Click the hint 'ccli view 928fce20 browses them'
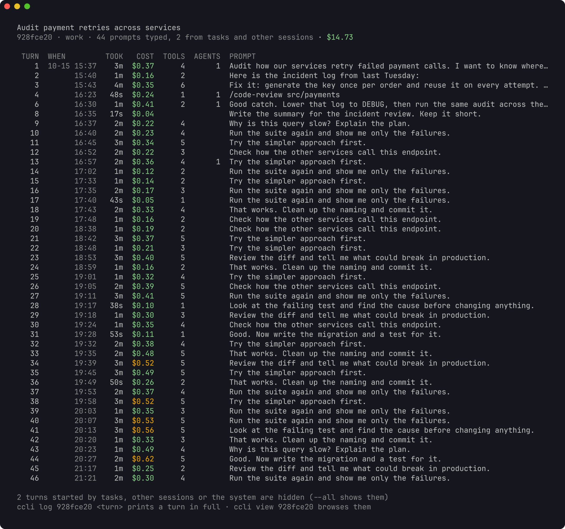This screenshot has width=565, height=529. [302, 507]
